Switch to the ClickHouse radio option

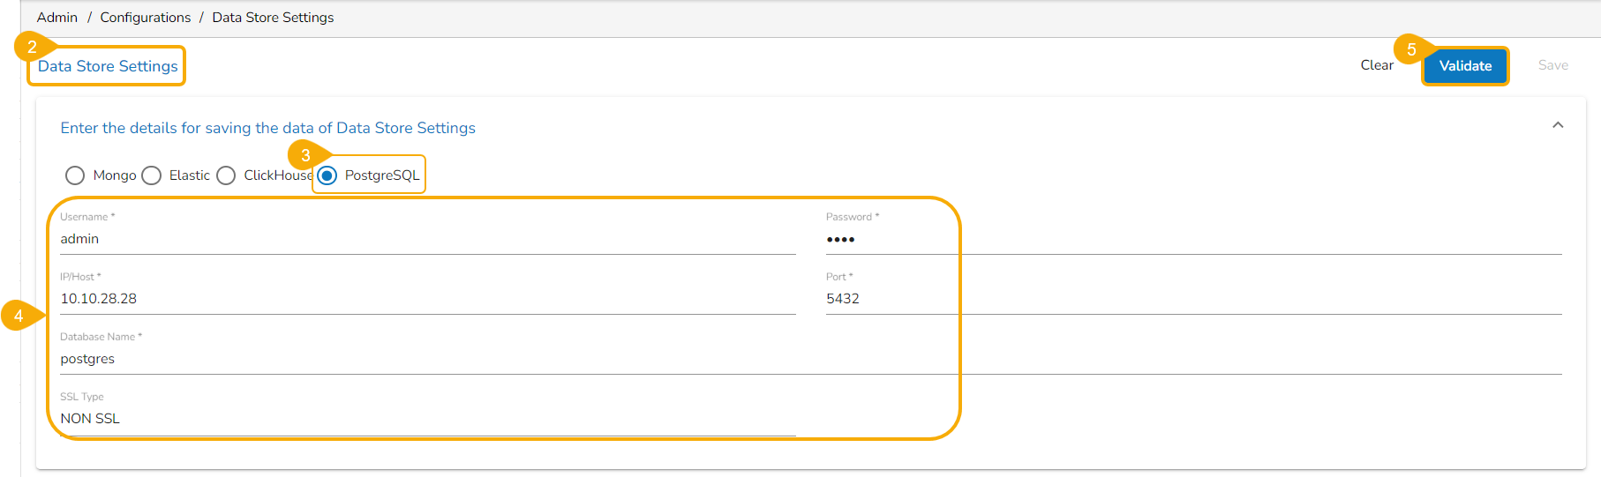click(227, 175)
